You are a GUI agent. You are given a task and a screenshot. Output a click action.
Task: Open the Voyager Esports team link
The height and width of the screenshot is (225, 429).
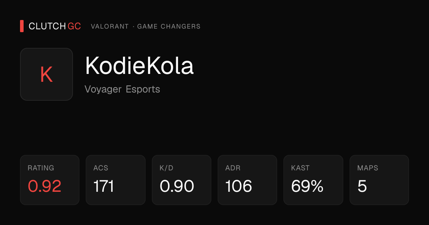[x=122, y=89]
